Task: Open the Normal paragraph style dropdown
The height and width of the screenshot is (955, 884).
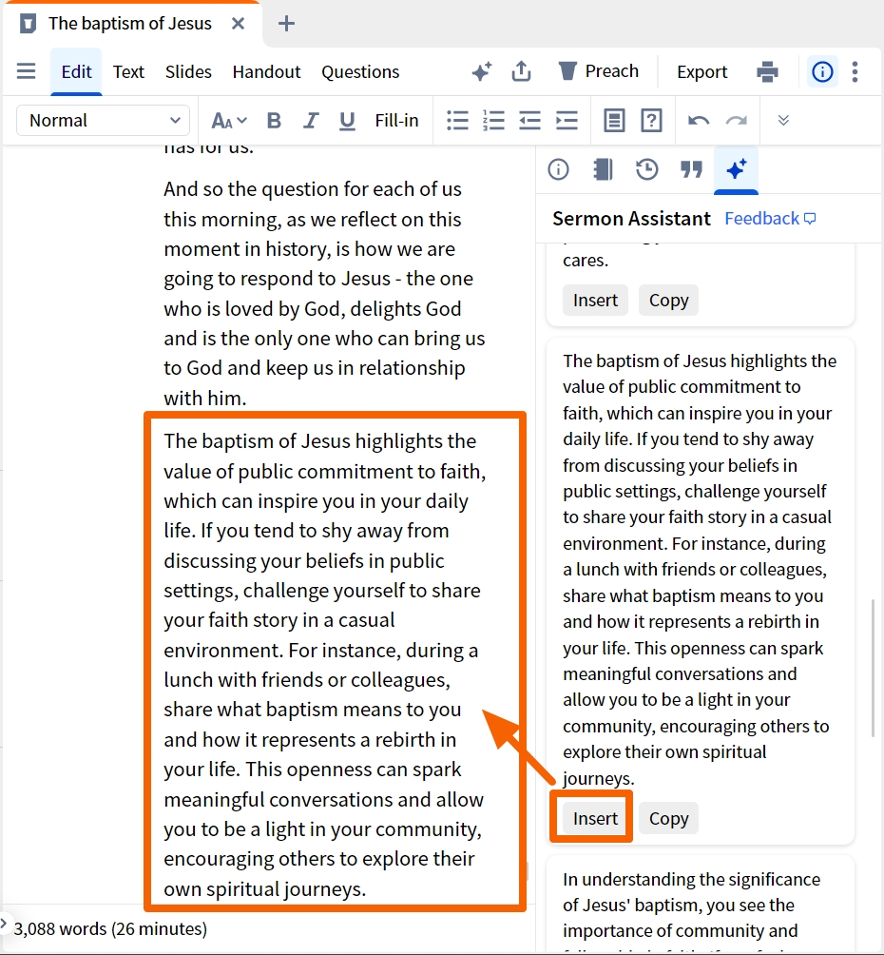Action: (x=103, y=121)
